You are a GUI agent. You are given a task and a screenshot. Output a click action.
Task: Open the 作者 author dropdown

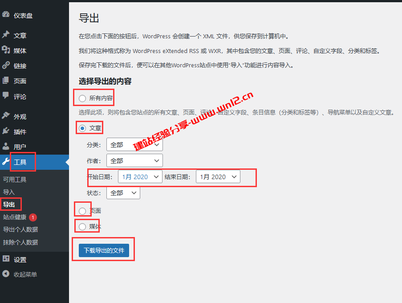click(x=134, y=160)
